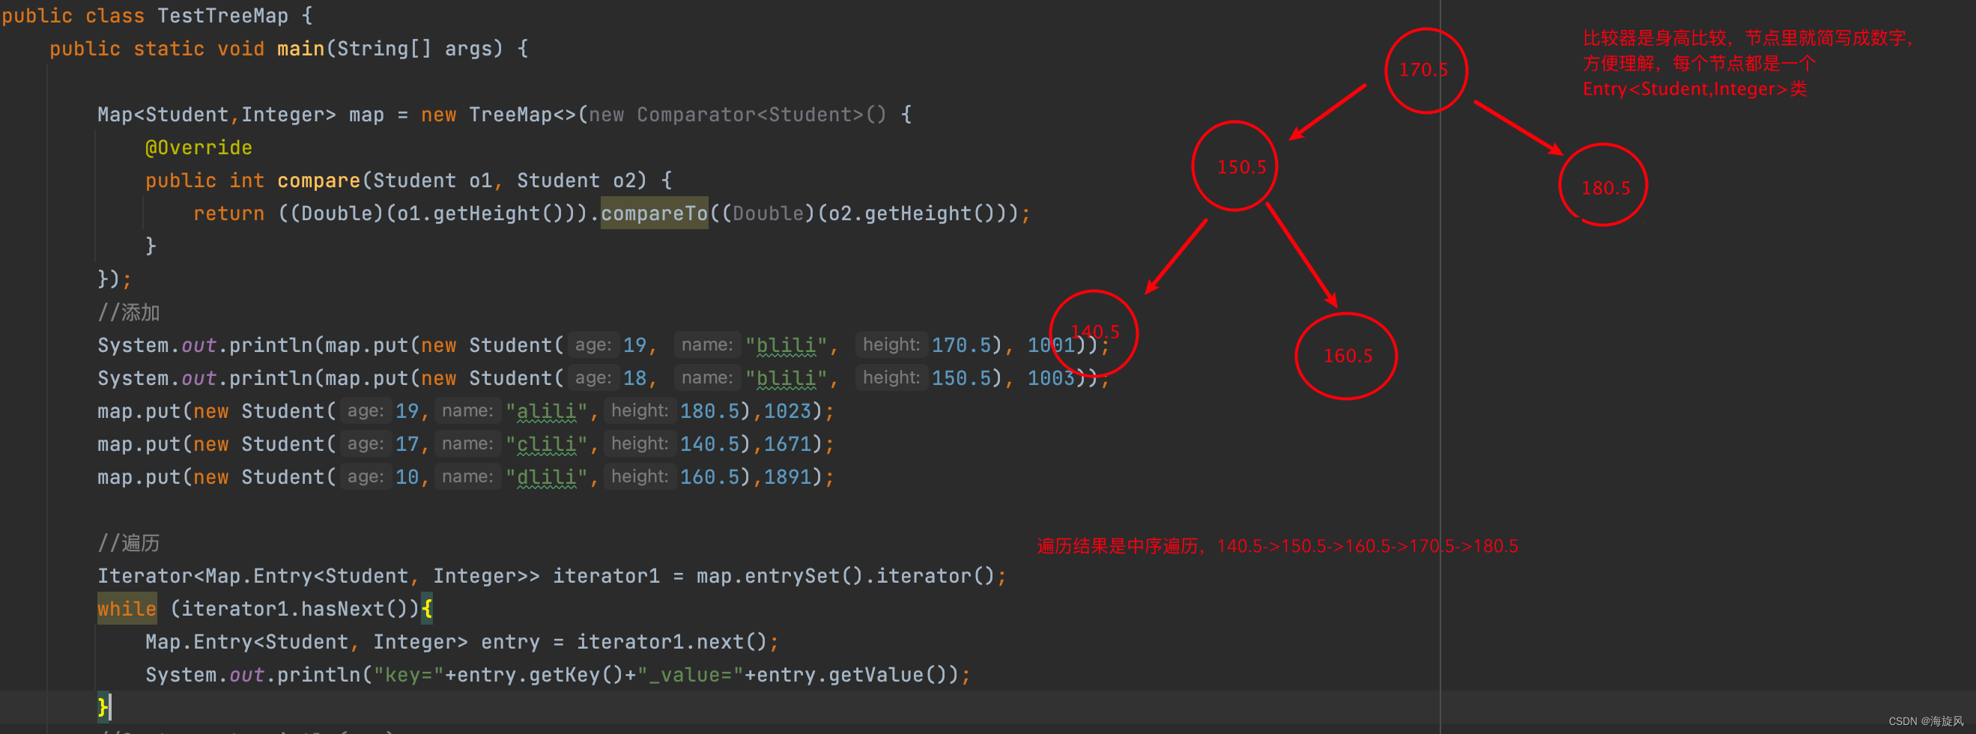This screenshot has height=734, width=1976.
Task: Click height value 160.5 in map.put line
Action: click(709, 477)
